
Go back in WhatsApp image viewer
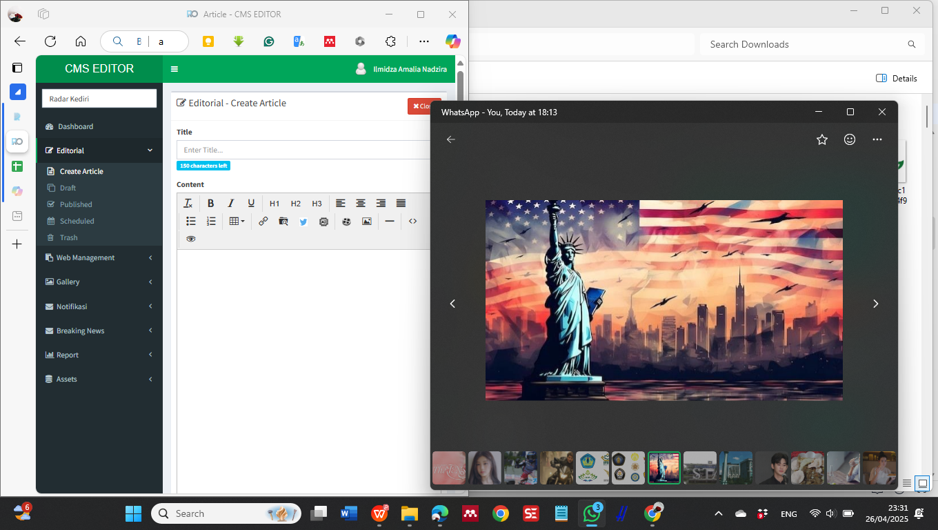pos(451,139)
